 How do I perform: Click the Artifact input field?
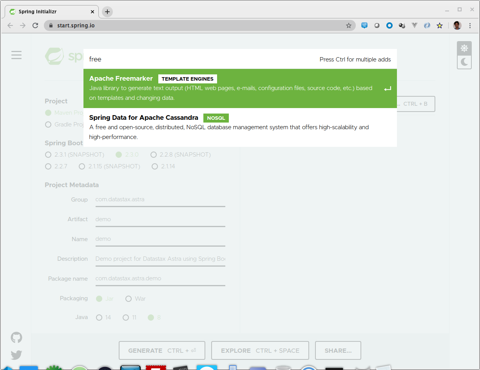coord(160,220)
